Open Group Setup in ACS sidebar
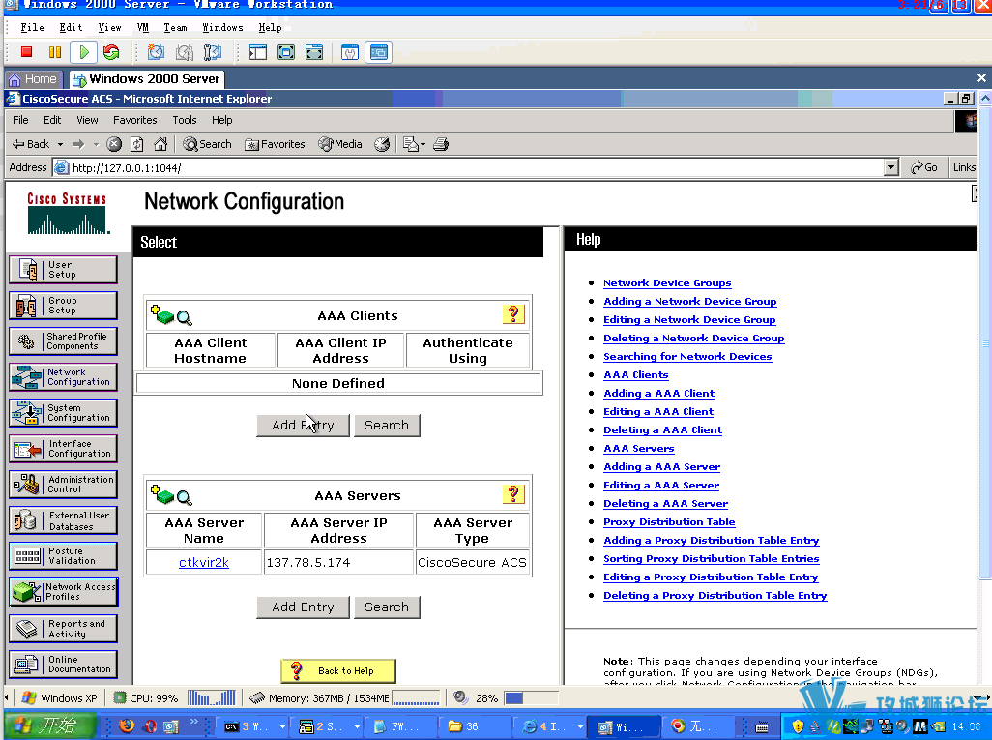The height and width of the screenshot is (740, 992). click(63, 306)
